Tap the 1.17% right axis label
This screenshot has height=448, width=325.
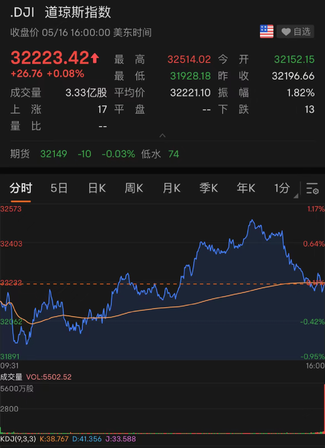(x=316, y=209)
